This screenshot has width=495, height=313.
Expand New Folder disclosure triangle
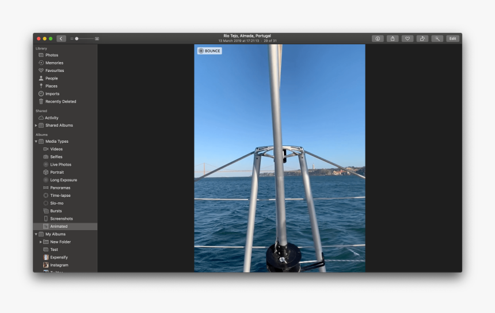41,242
